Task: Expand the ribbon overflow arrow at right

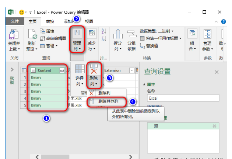Action: point(225,44)
